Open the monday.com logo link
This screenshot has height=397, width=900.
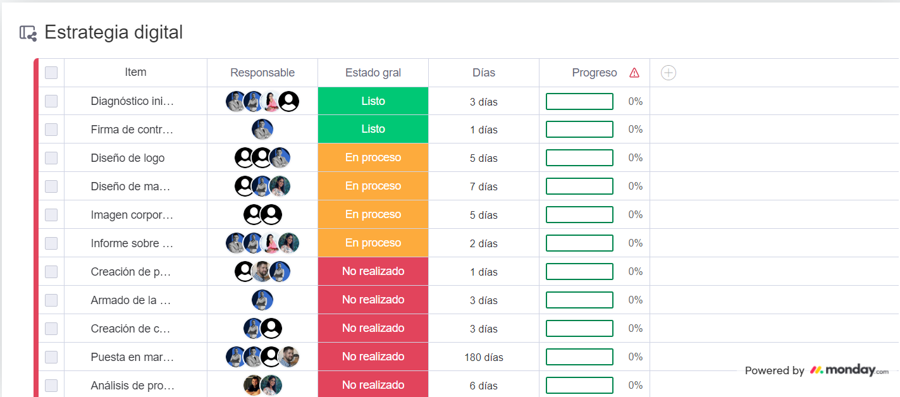point(849,370)
